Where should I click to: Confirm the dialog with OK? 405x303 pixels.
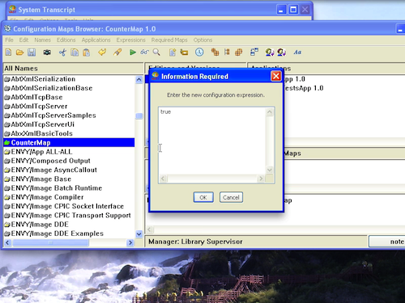pos(203,197)
